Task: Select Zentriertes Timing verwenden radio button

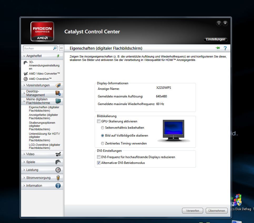Action: 102,143
